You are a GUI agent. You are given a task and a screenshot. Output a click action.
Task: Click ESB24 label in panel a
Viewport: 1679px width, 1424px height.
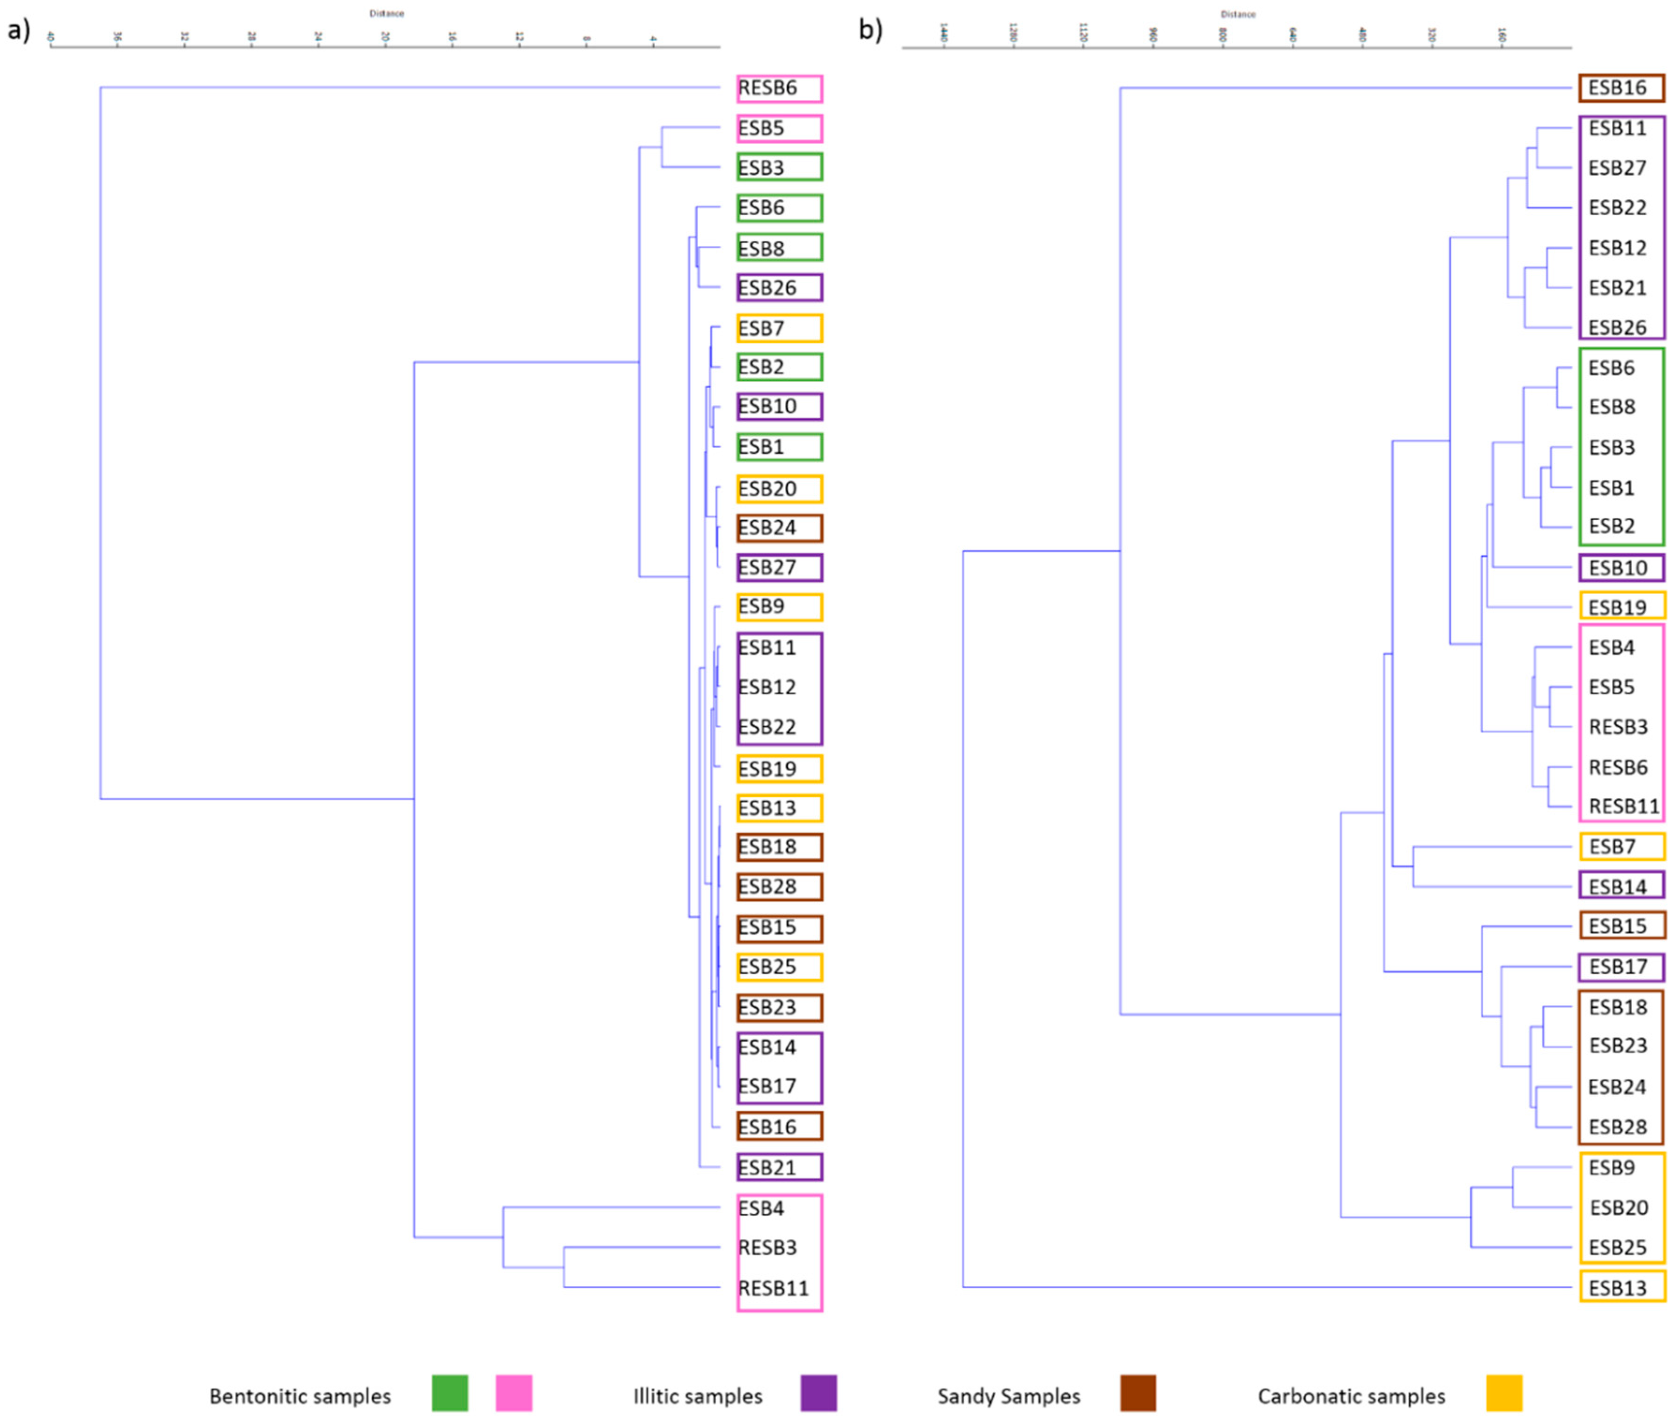coord(767,528)
